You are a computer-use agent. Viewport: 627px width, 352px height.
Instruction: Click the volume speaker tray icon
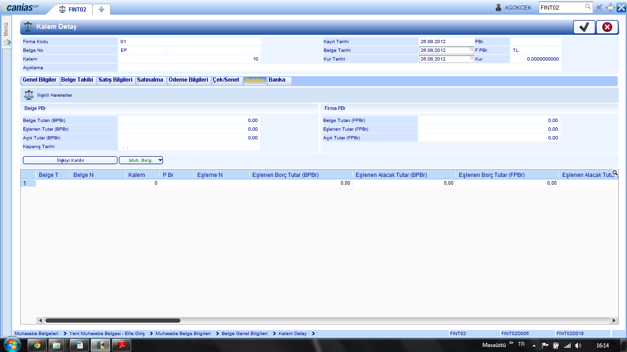point(578,345)
